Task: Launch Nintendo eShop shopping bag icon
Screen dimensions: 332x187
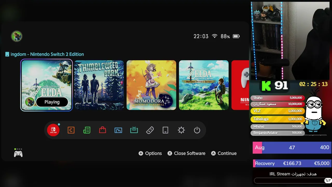Action: click(102, 130)
